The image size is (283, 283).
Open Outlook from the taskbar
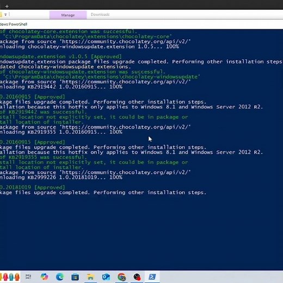tap(106, 277)
